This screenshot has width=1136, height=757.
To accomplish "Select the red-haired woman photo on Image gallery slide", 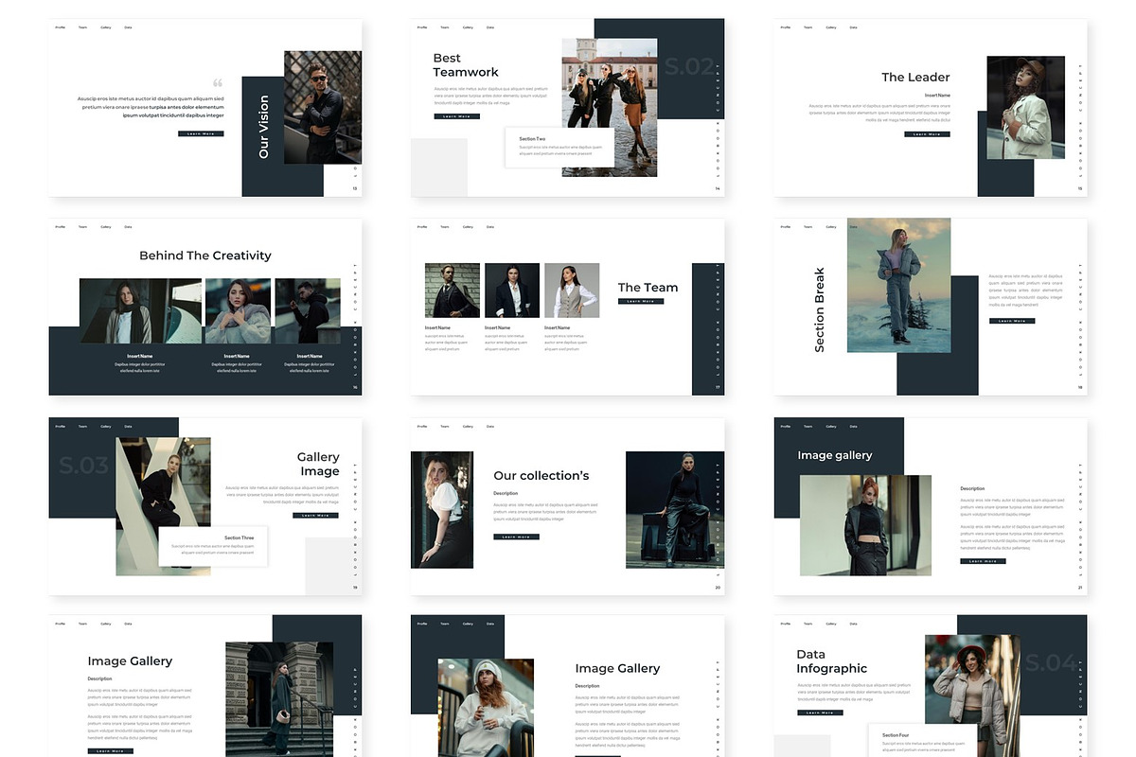I will pyautogui.click(x=865, y=525).
